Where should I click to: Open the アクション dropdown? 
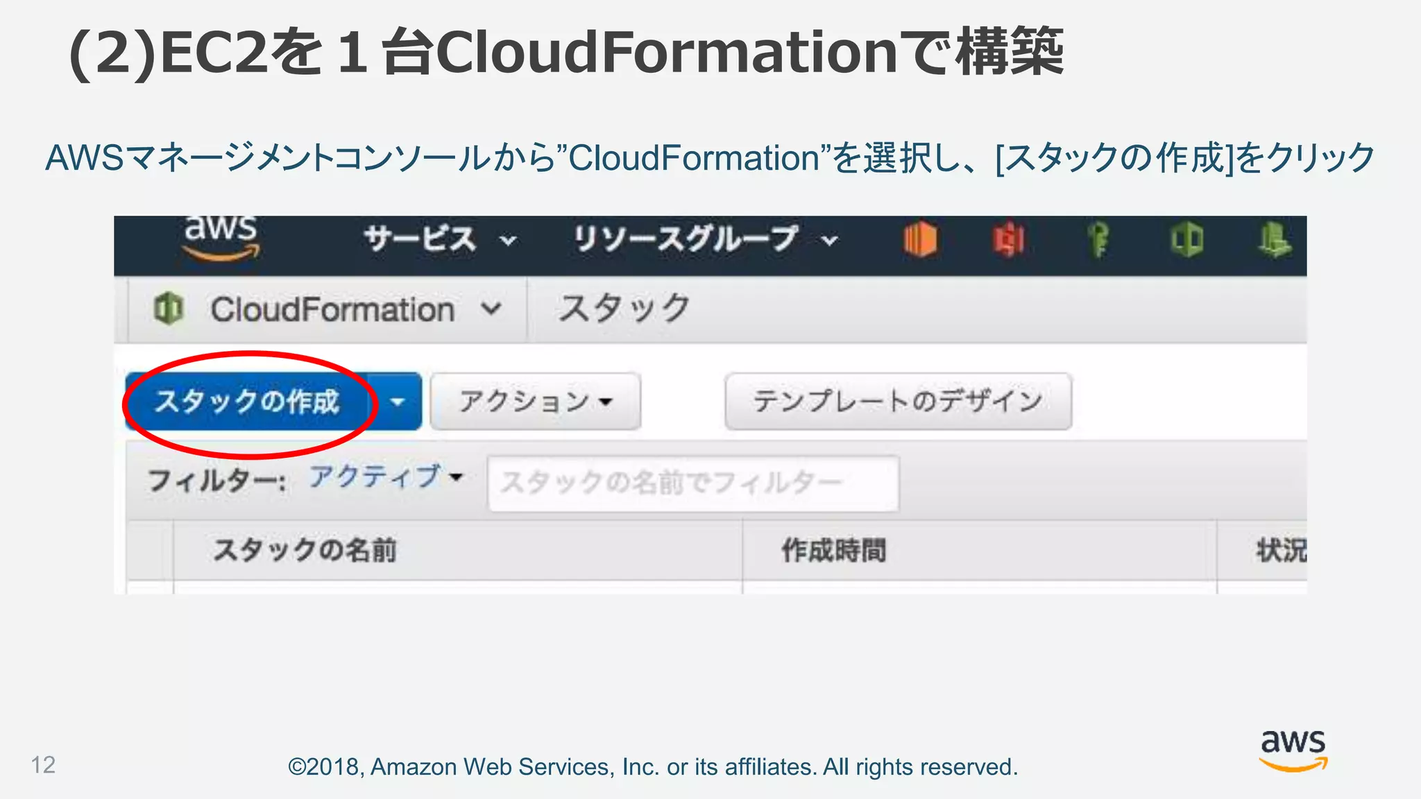[x=536, y=402]
